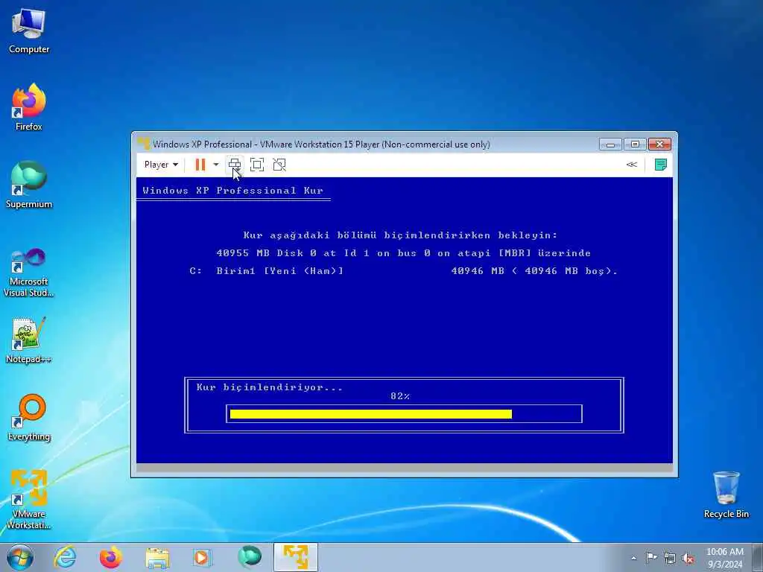Pause the virtual machine

200,165
